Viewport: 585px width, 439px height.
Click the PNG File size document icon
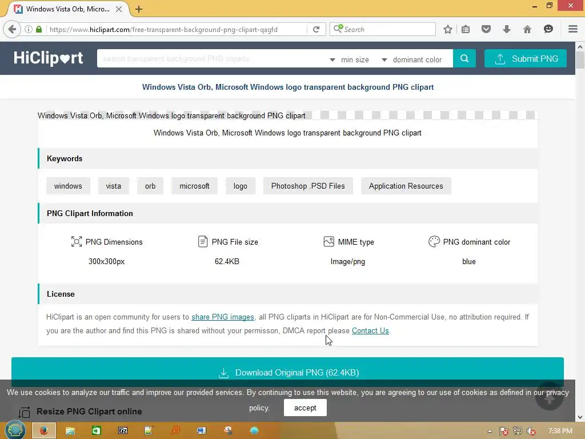pyautogui.click(x=203, y=242)
